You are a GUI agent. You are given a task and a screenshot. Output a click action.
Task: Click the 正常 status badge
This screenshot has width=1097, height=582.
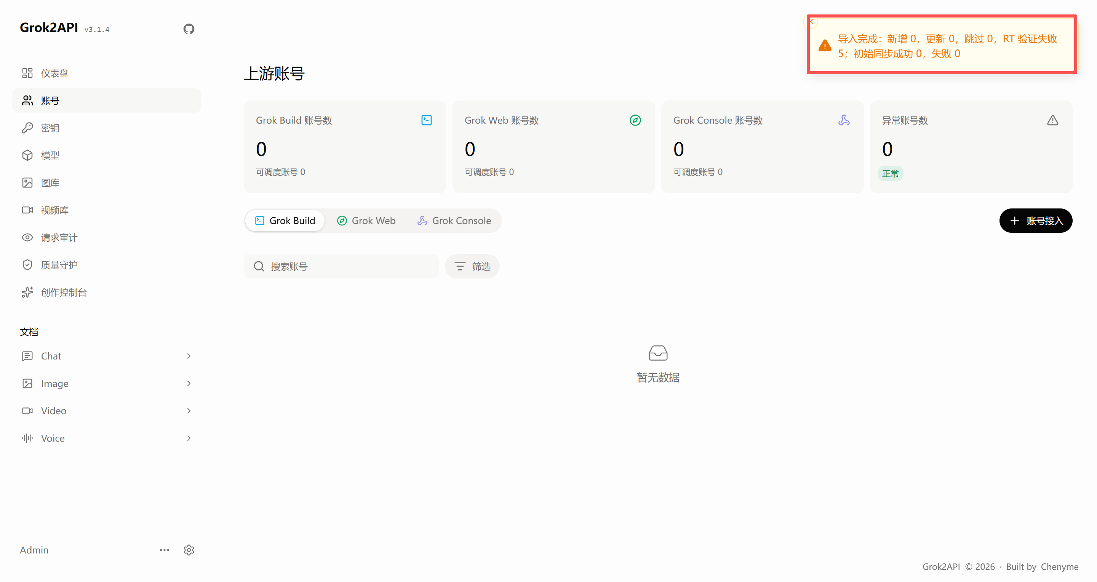tap(891, 173)
